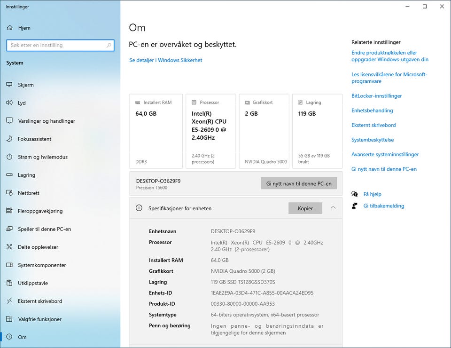The image size is (451, 348).
Task: Open Enhetsbehandling link
Action: point(372,111)
